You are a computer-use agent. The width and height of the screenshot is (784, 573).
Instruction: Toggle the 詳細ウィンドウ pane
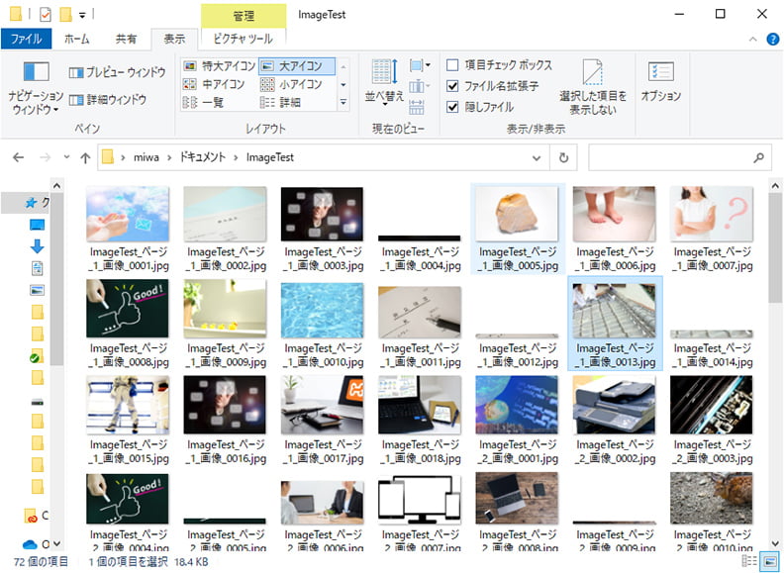(108, 100)
